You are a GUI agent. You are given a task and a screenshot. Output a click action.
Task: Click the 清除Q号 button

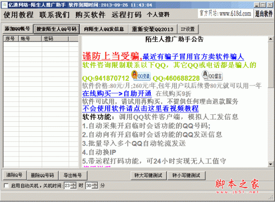(14, 175)
